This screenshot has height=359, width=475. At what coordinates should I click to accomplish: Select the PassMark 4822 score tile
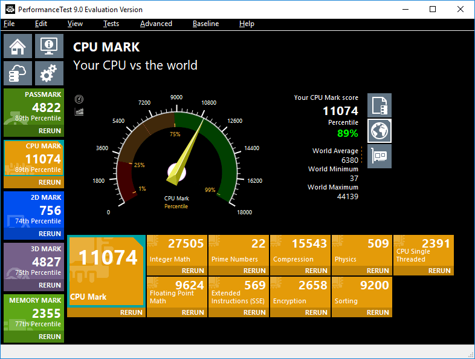34,107
